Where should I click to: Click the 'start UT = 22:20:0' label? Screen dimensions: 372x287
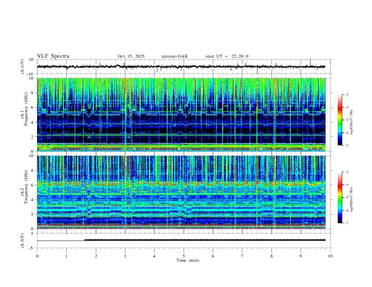click(x=227, y=56)
